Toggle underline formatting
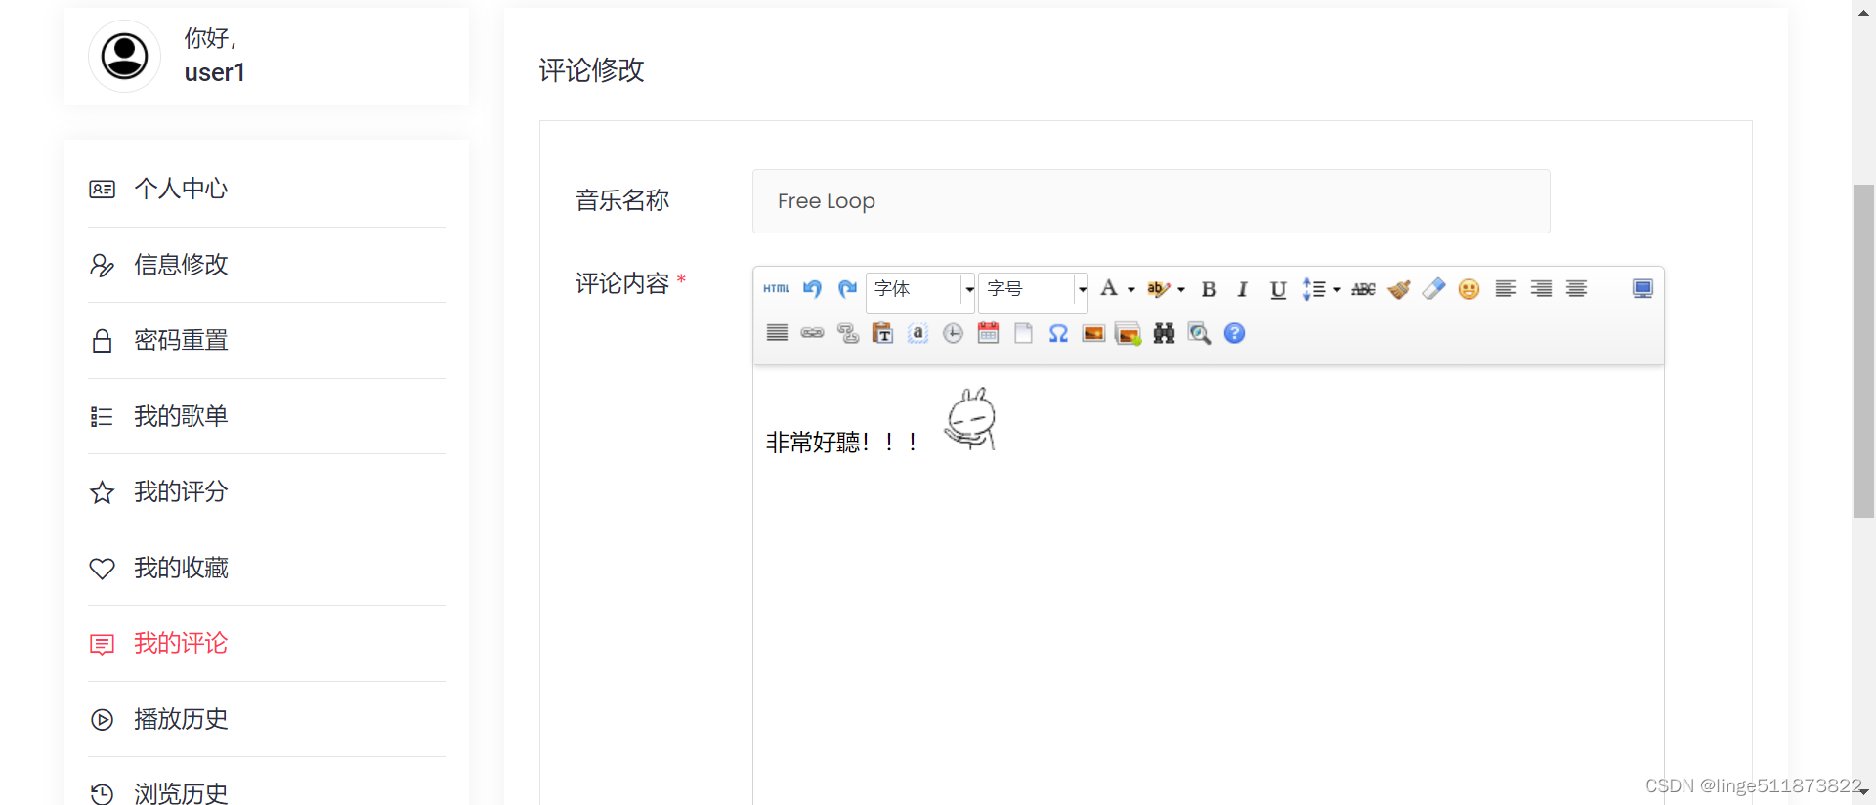1876x805 pixels. tap(1278, 289)
